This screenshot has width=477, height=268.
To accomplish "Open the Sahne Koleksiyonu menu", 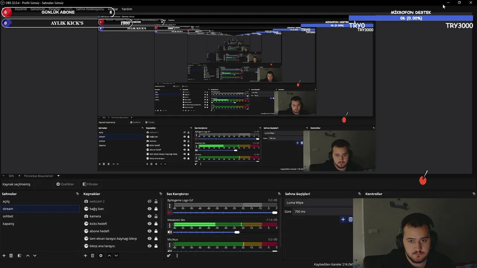I will pyautogui.click(x=90, y=9).
